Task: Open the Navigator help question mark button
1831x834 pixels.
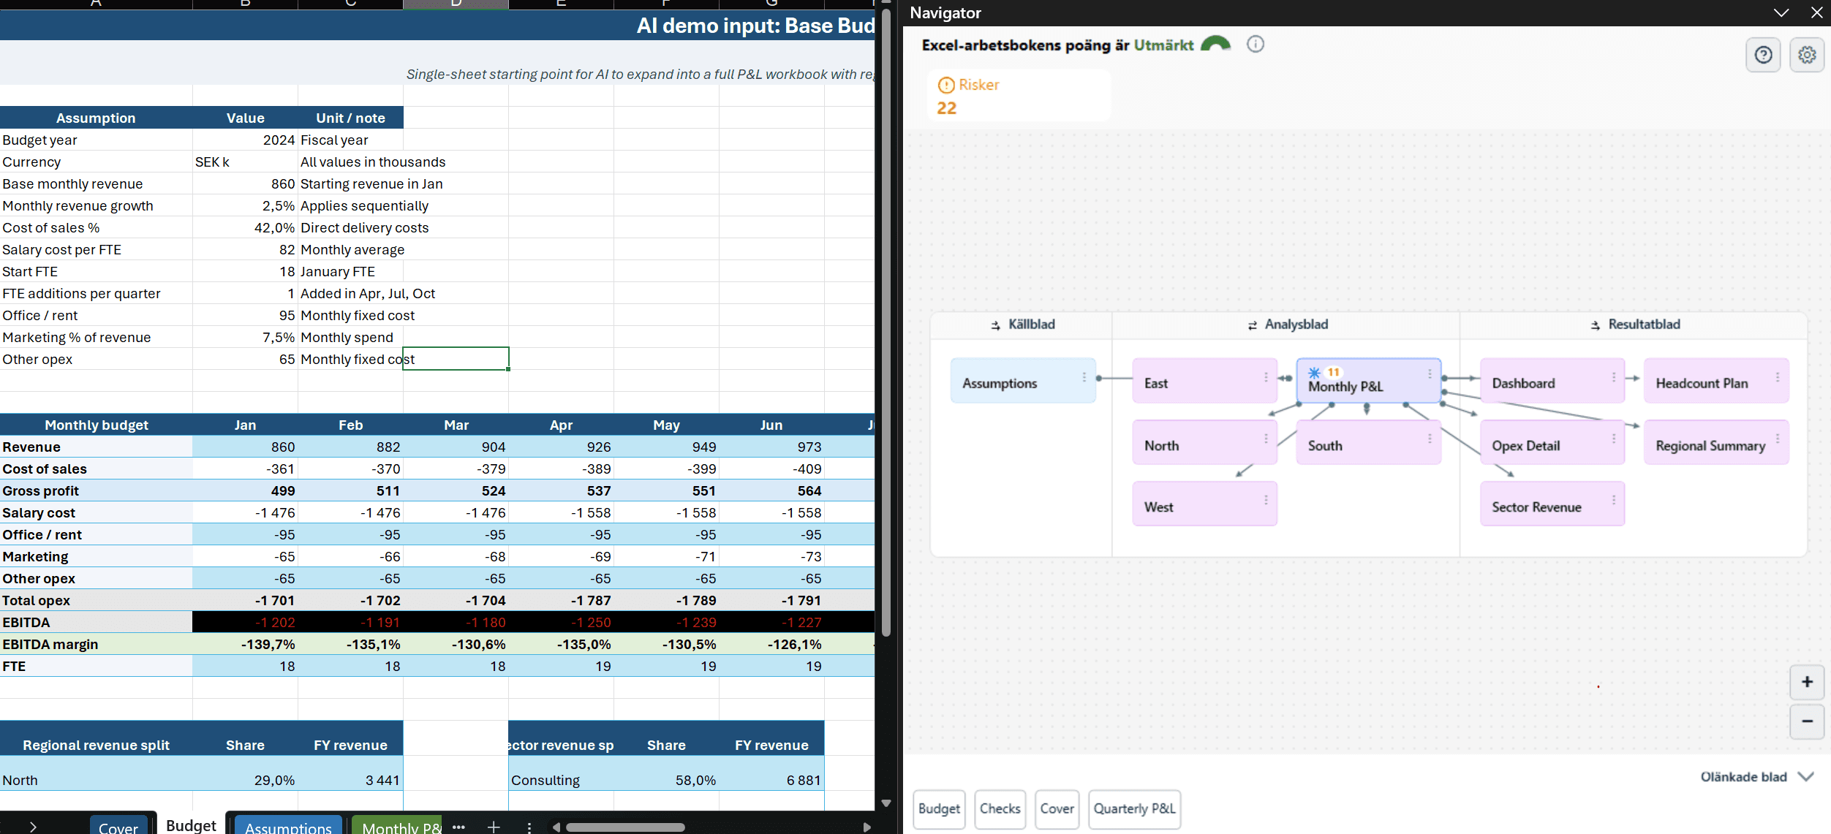Action: pos(1763,55)
